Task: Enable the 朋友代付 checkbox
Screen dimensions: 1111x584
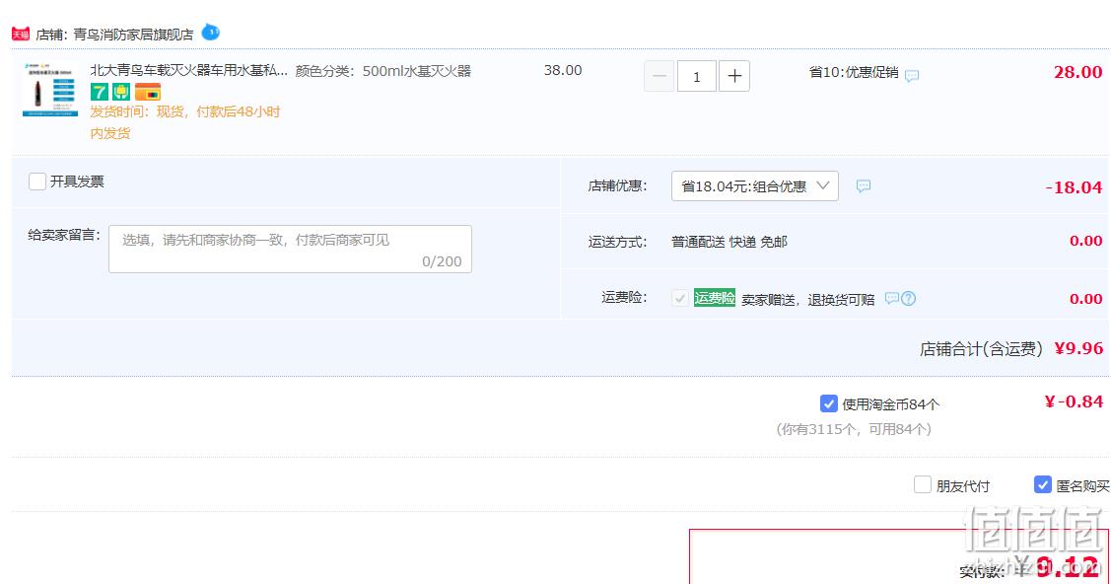Action: pos(922,484)
